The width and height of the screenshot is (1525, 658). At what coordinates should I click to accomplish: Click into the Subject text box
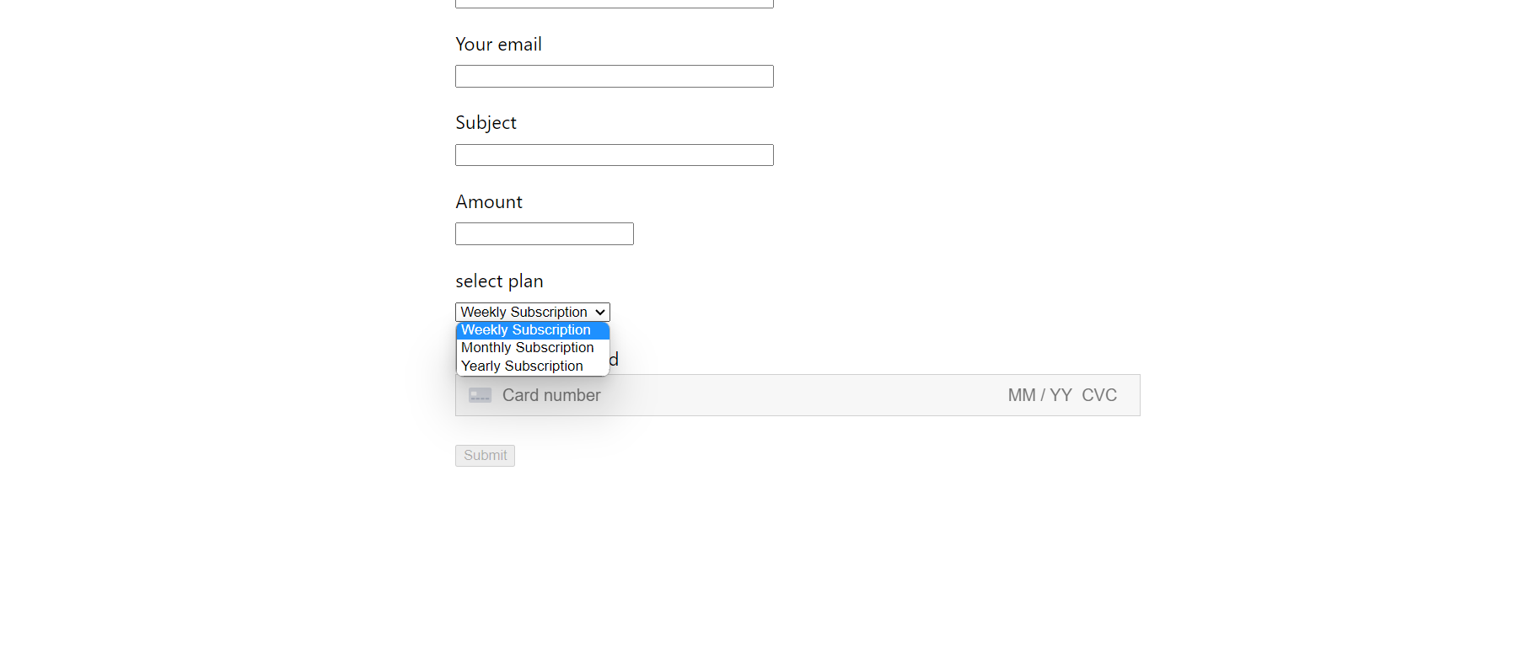tap(614, 155)
